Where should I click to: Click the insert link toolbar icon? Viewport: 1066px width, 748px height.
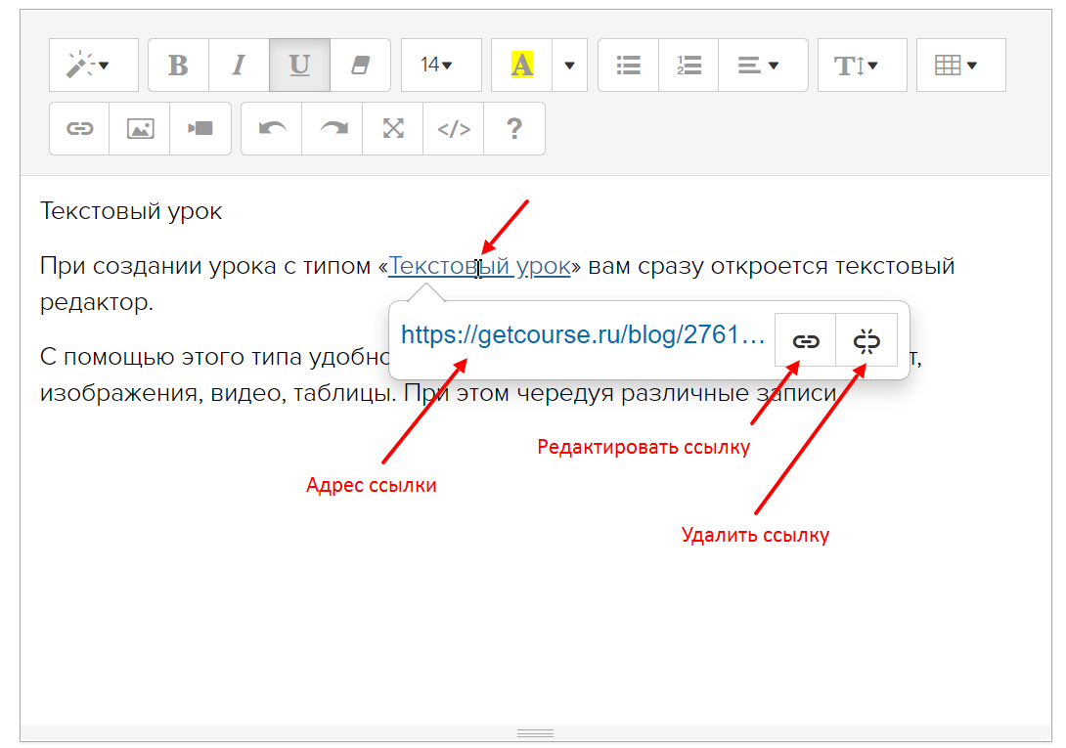click(79, 129)
